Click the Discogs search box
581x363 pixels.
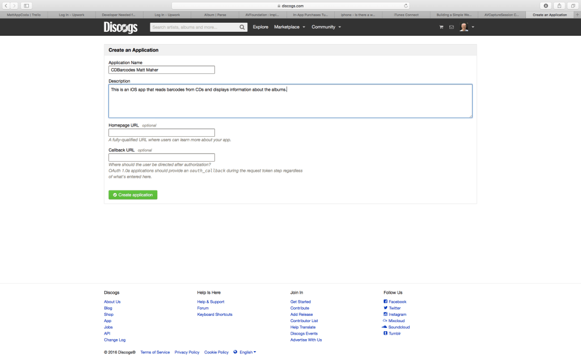click(x=194, y=27)
